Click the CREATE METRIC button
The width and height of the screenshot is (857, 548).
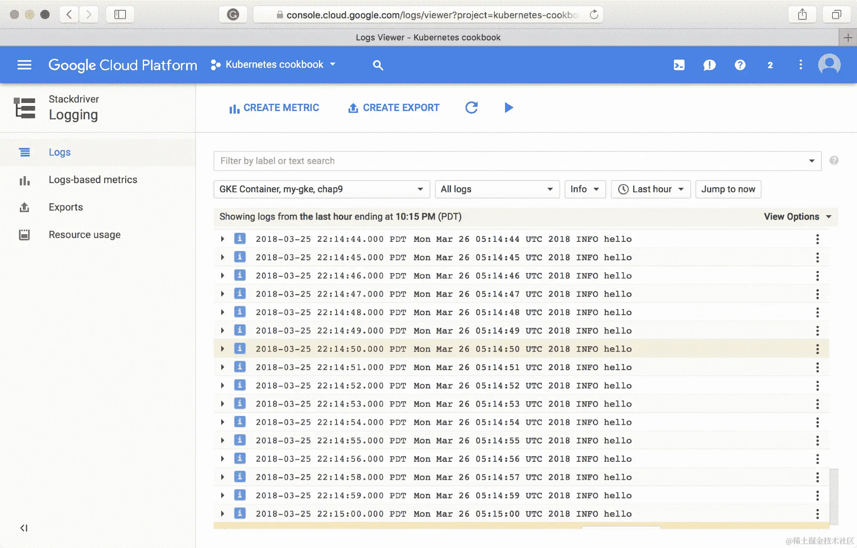[274, 108]
